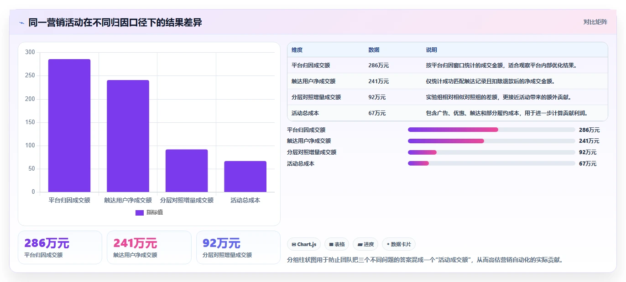Click the 分层对照增量成交额 bar in chart
Image resolution: width=626 pixels, height=282 pixels.
[187, 171]
